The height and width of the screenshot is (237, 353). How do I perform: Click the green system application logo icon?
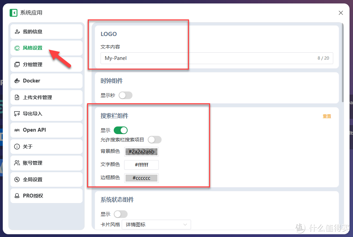[x=14, y=13]
